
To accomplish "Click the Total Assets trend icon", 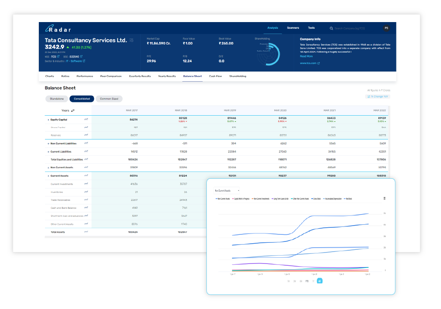I will point(86,232).
